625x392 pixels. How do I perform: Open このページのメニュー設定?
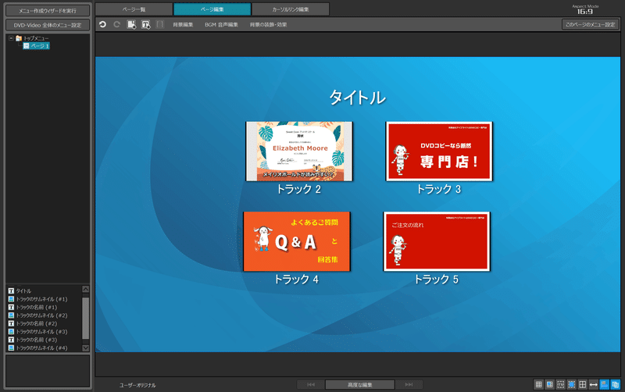point(591,25)
